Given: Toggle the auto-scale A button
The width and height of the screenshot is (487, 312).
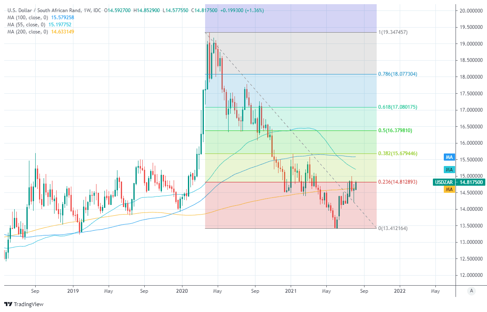Looking at the screenshot, I should pos(472,291).
